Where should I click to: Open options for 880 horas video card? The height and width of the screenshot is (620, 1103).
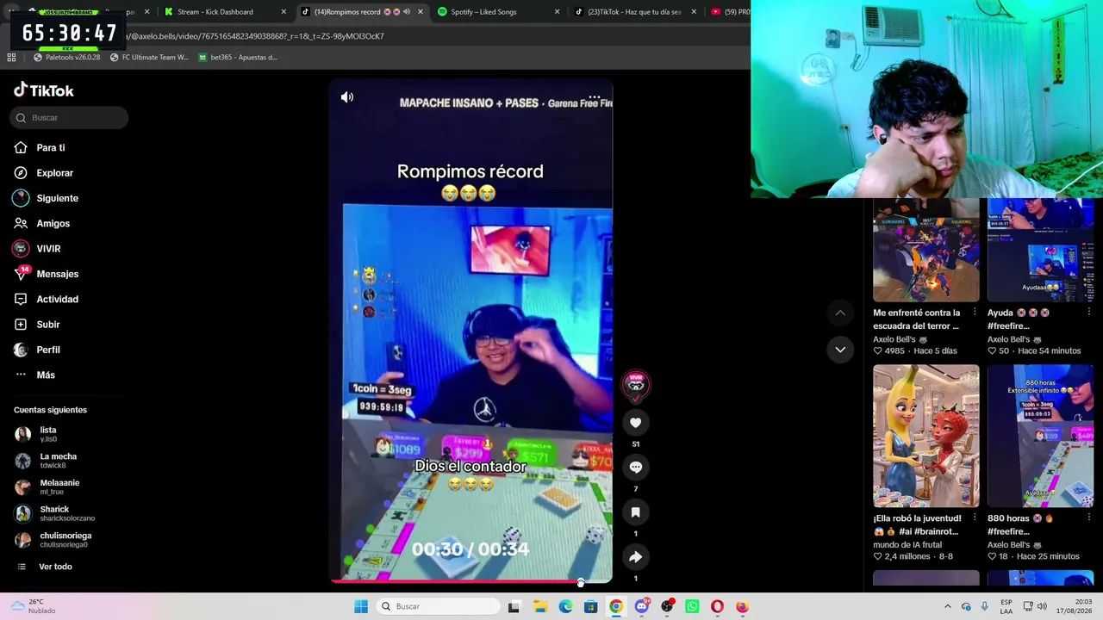pyautogui.click(x=1089, y=518)
